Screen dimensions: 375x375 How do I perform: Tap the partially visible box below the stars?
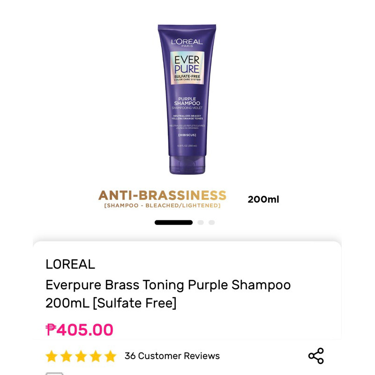point(54,374)
